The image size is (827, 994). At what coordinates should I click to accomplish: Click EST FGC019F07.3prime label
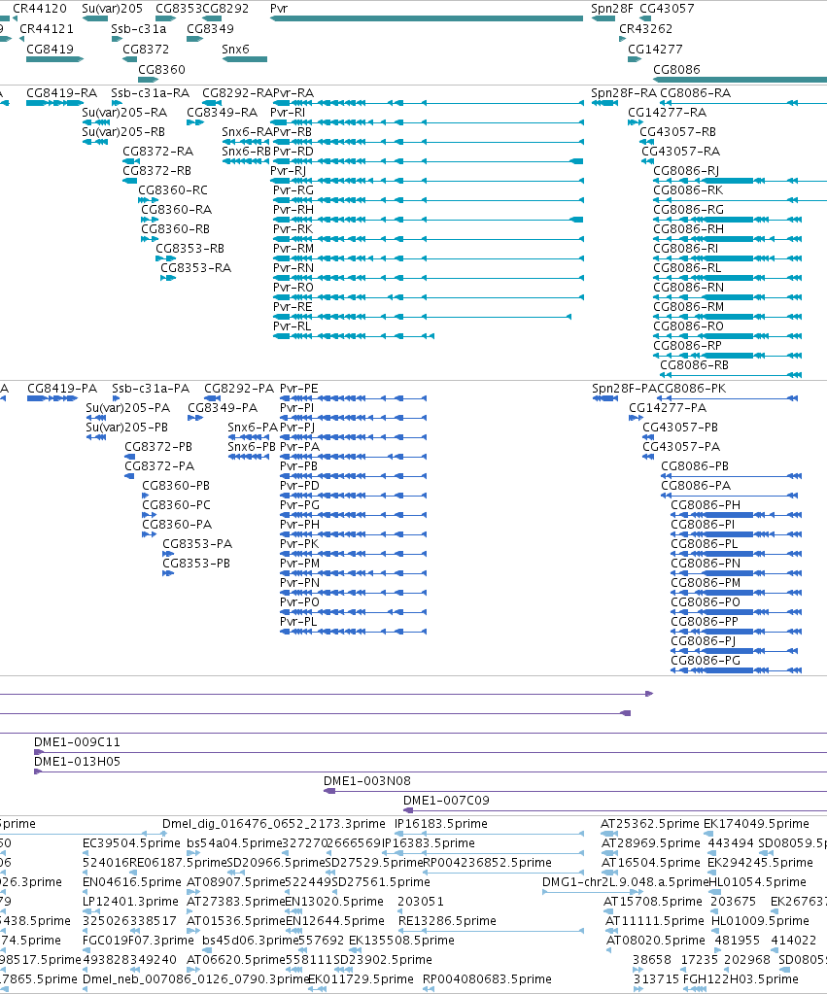[138, 941]
